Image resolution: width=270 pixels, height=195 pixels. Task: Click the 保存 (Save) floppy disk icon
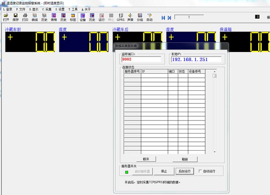15,17
